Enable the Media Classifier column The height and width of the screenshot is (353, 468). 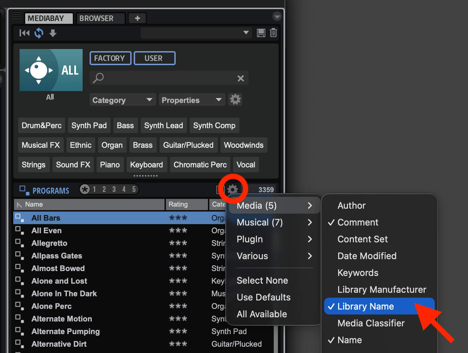pos(379,323)
